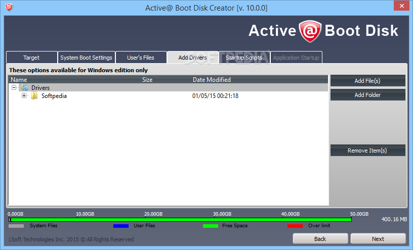
Task: Select the Add Drivers tab
Action: coord(192,57)
